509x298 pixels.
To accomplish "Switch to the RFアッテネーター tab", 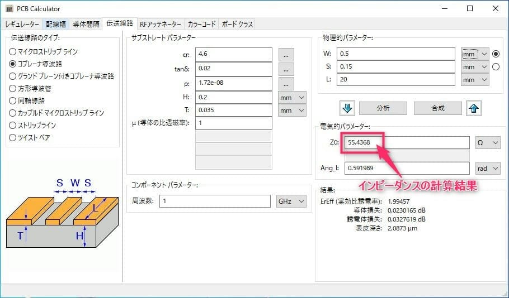I will point(161,25).
